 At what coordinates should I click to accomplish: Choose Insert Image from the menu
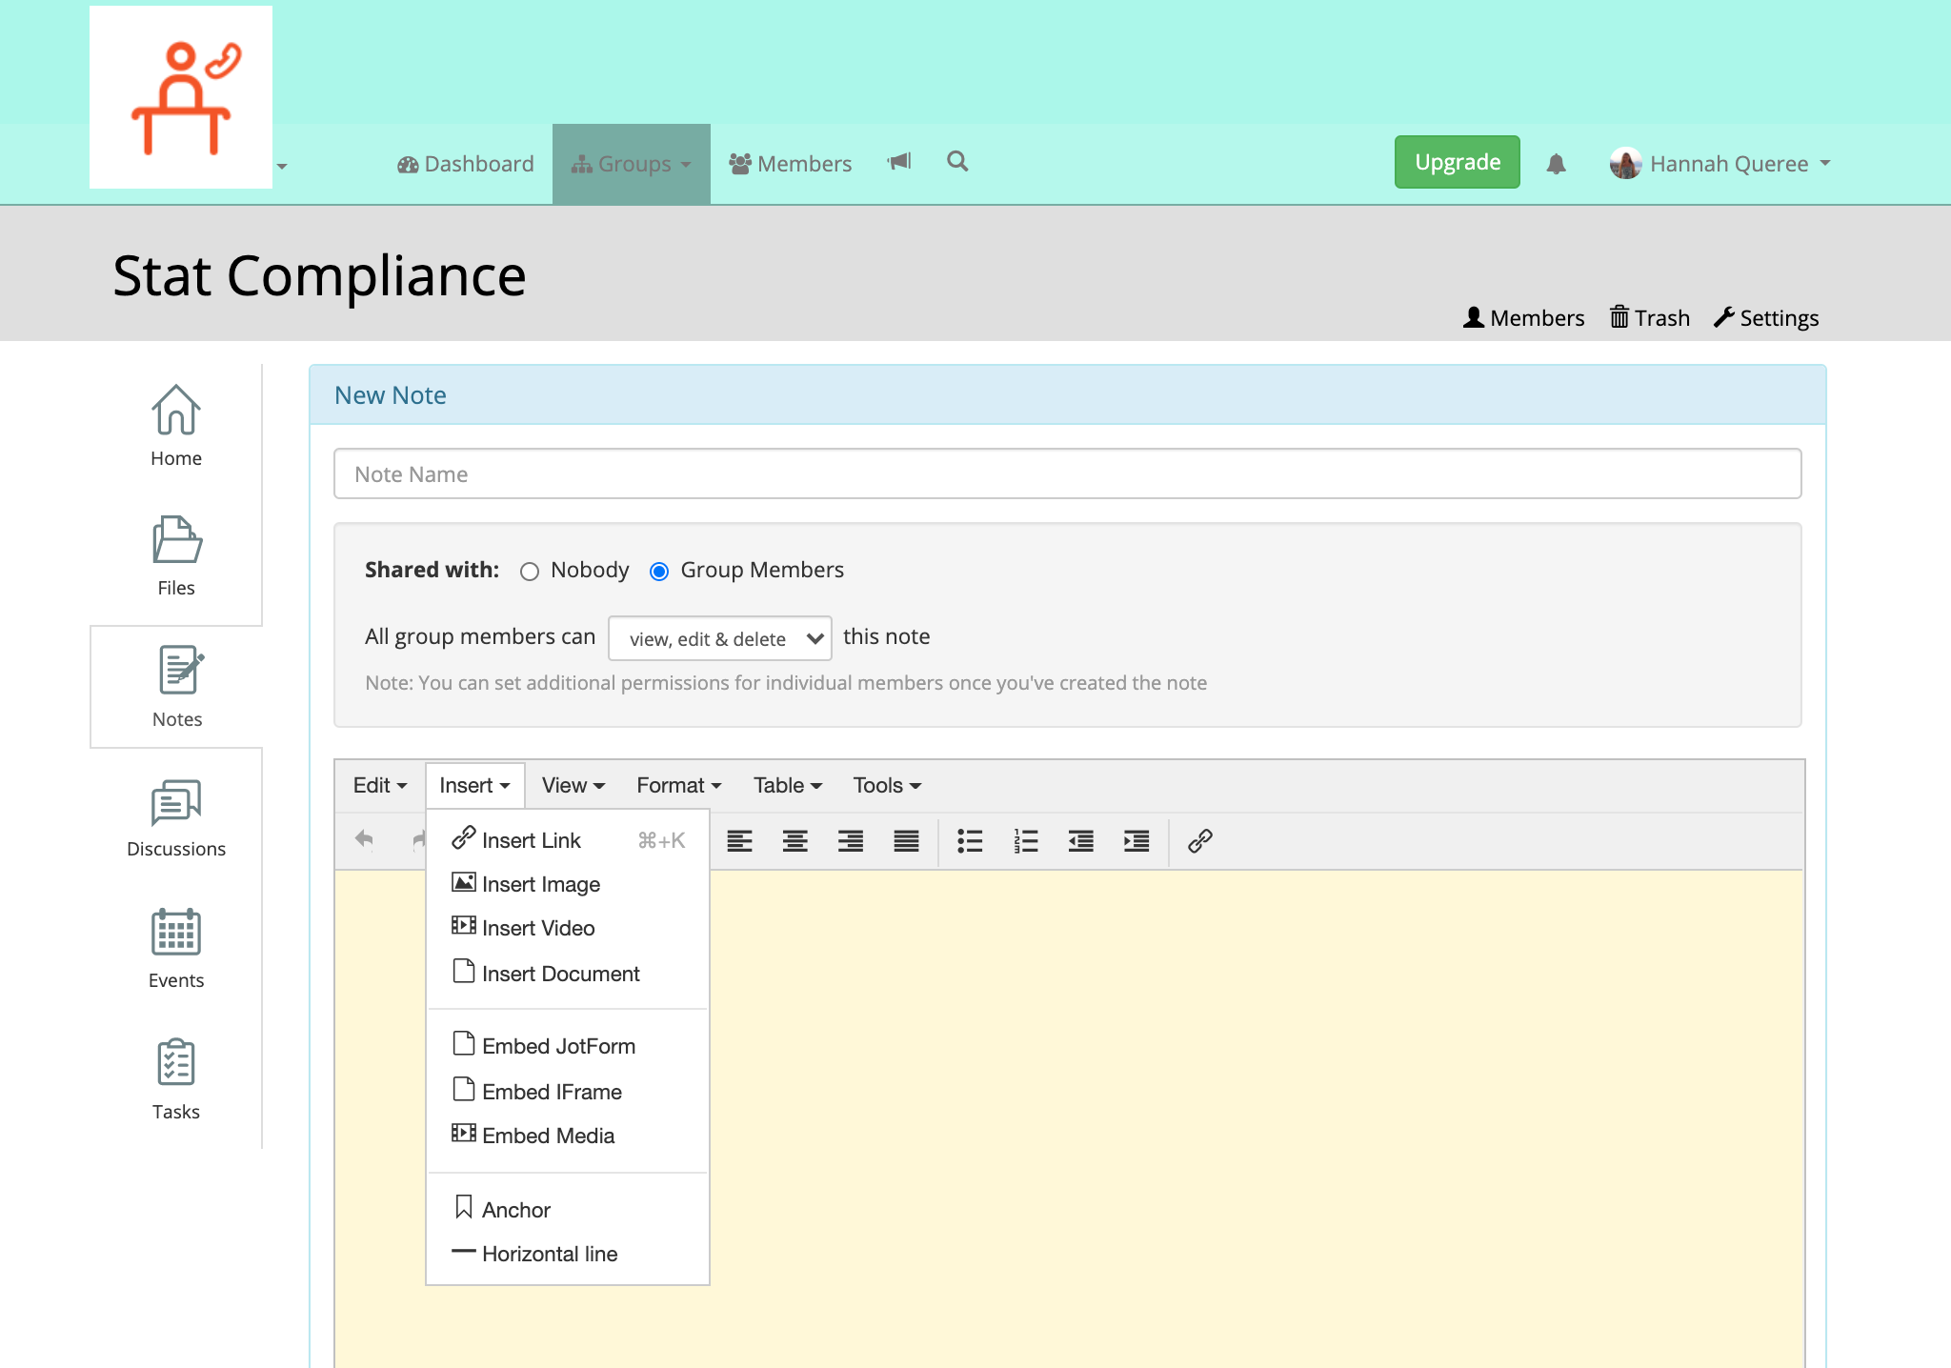pos(568,884)
